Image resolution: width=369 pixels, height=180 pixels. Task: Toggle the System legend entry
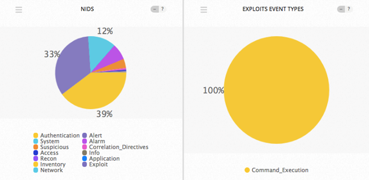point(46,141)
